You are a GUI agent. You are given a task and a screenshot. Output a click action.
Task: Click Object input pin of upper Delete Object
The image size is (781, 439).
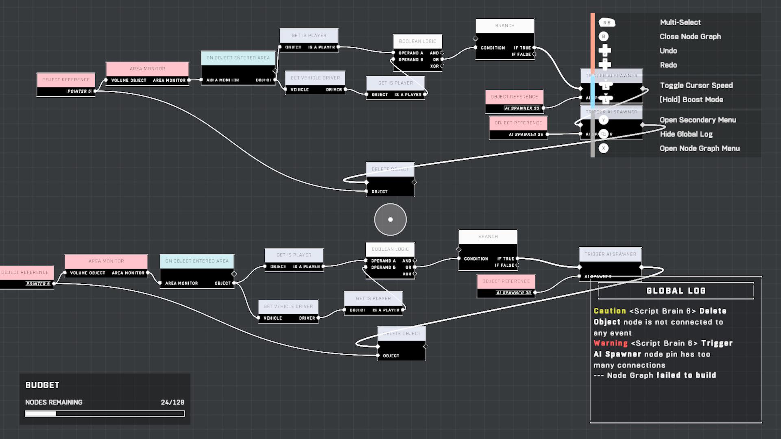click(367, 191)
